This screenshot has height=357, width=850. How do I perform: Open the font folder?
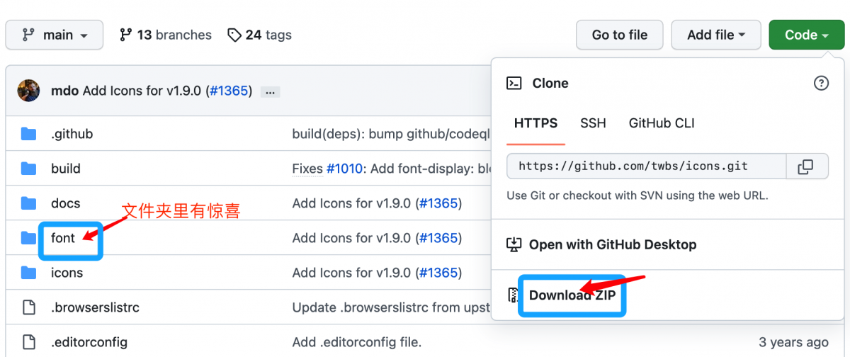62,238
